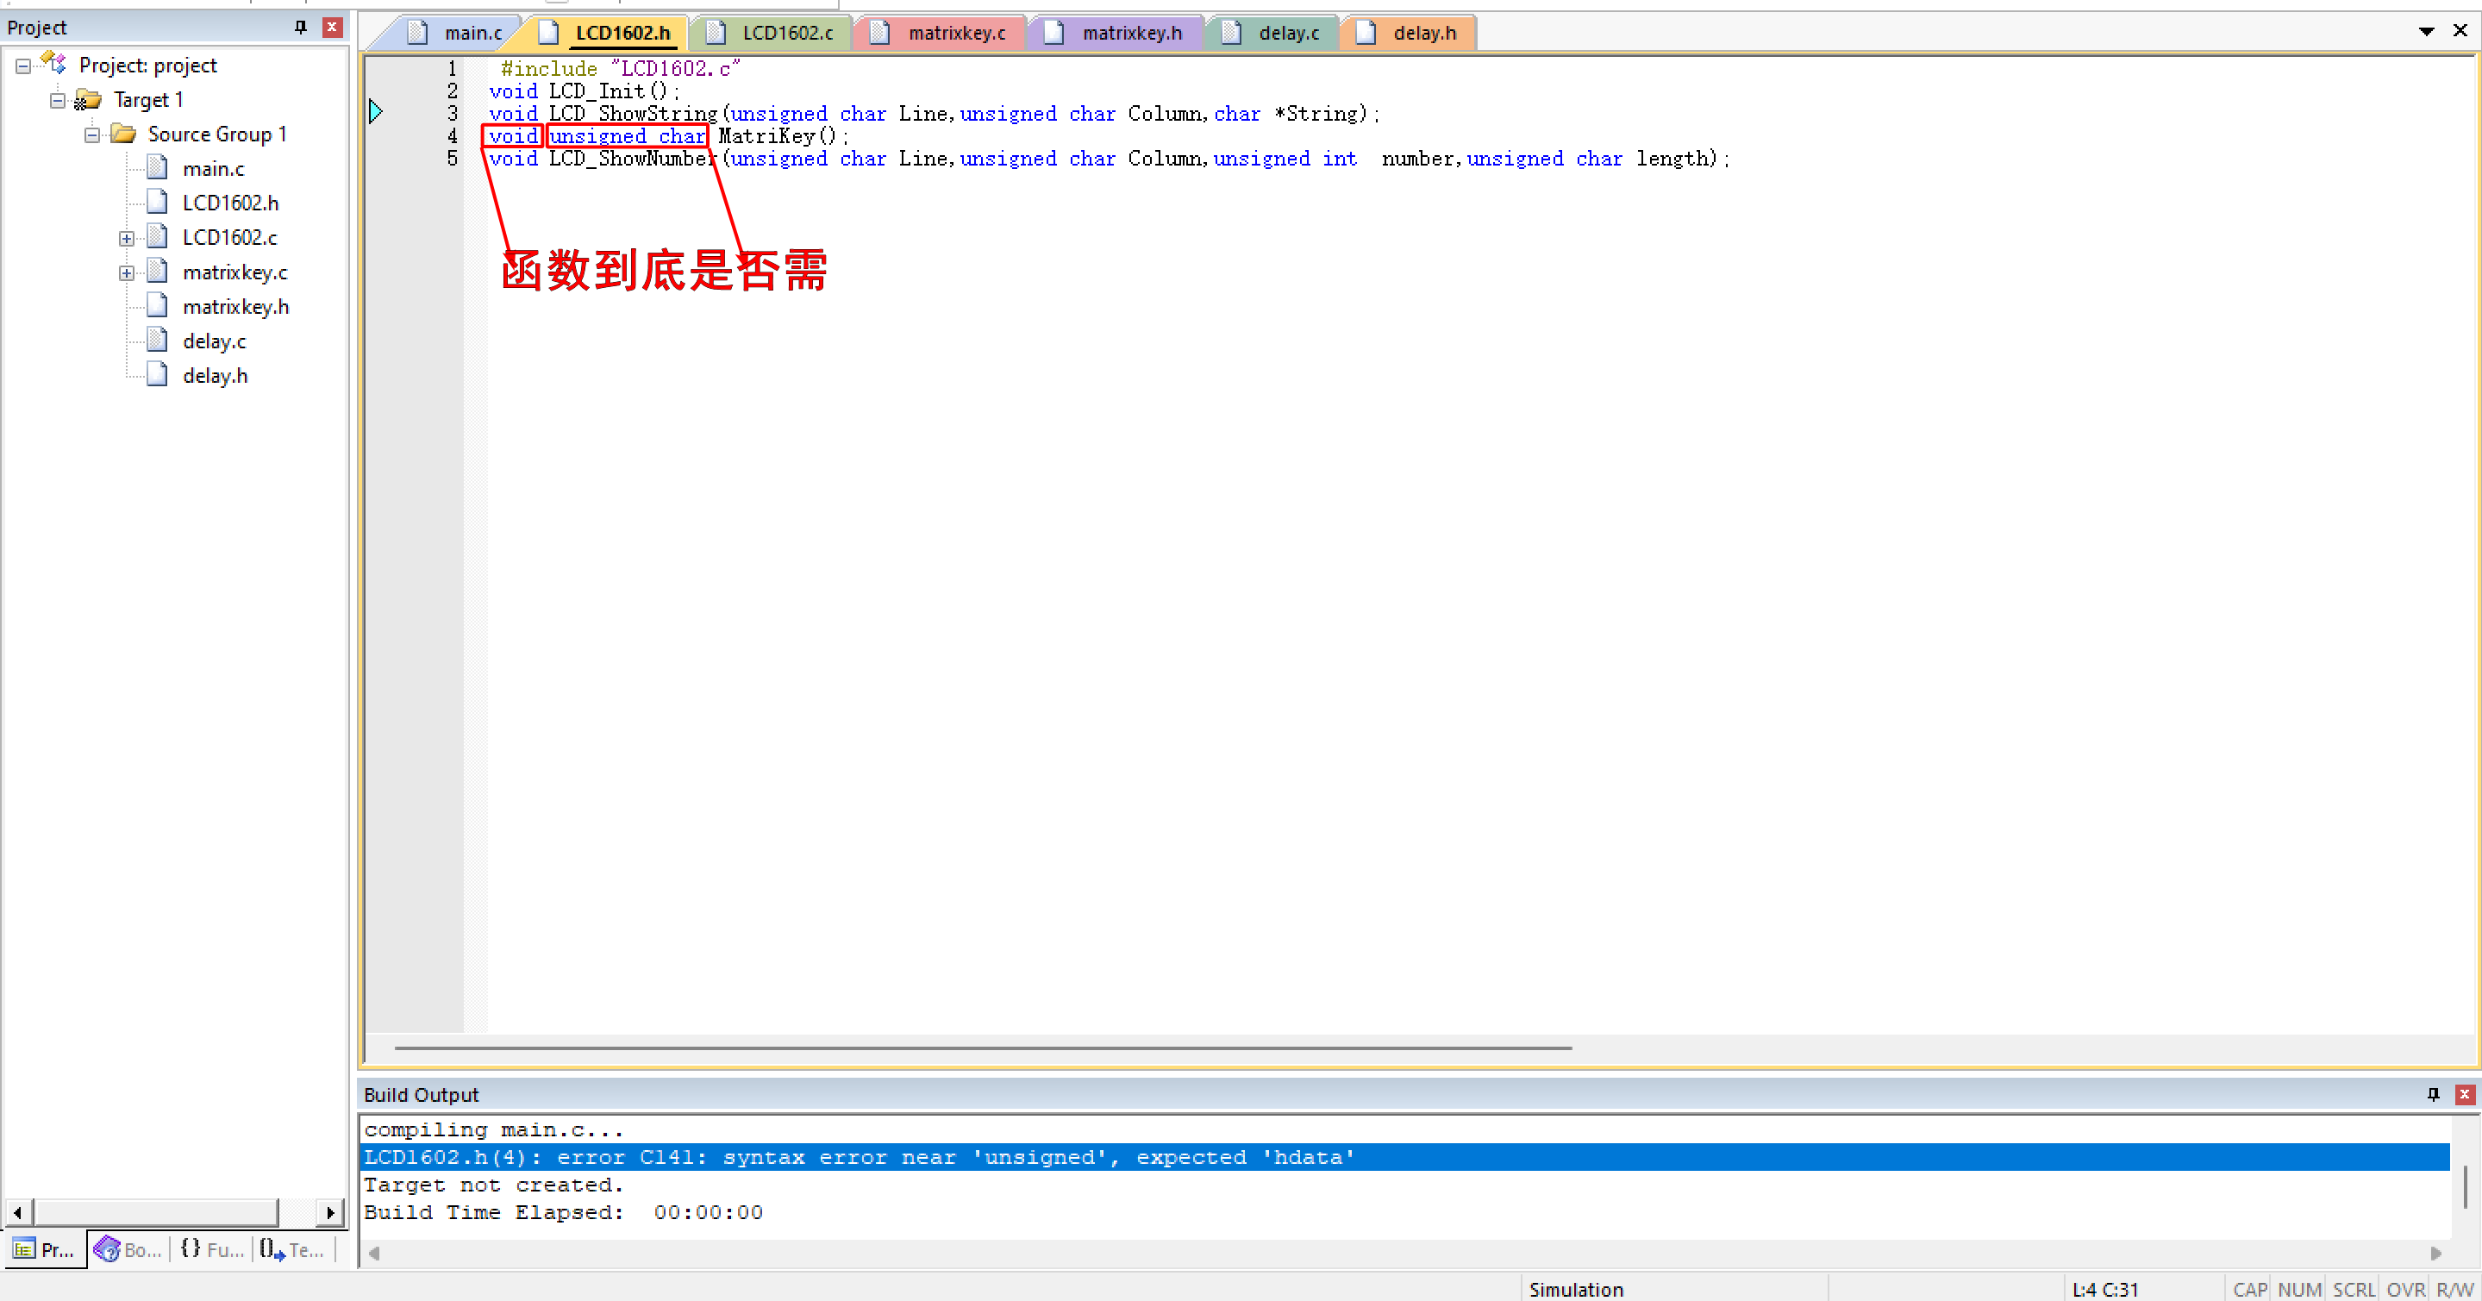
Task: Click the LCD_ShowNumber declaration line
Action: pos(1109,159)
